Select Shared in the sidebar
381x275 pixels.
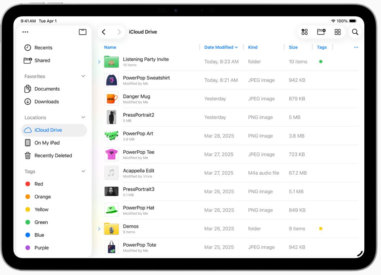click(54, 60)
